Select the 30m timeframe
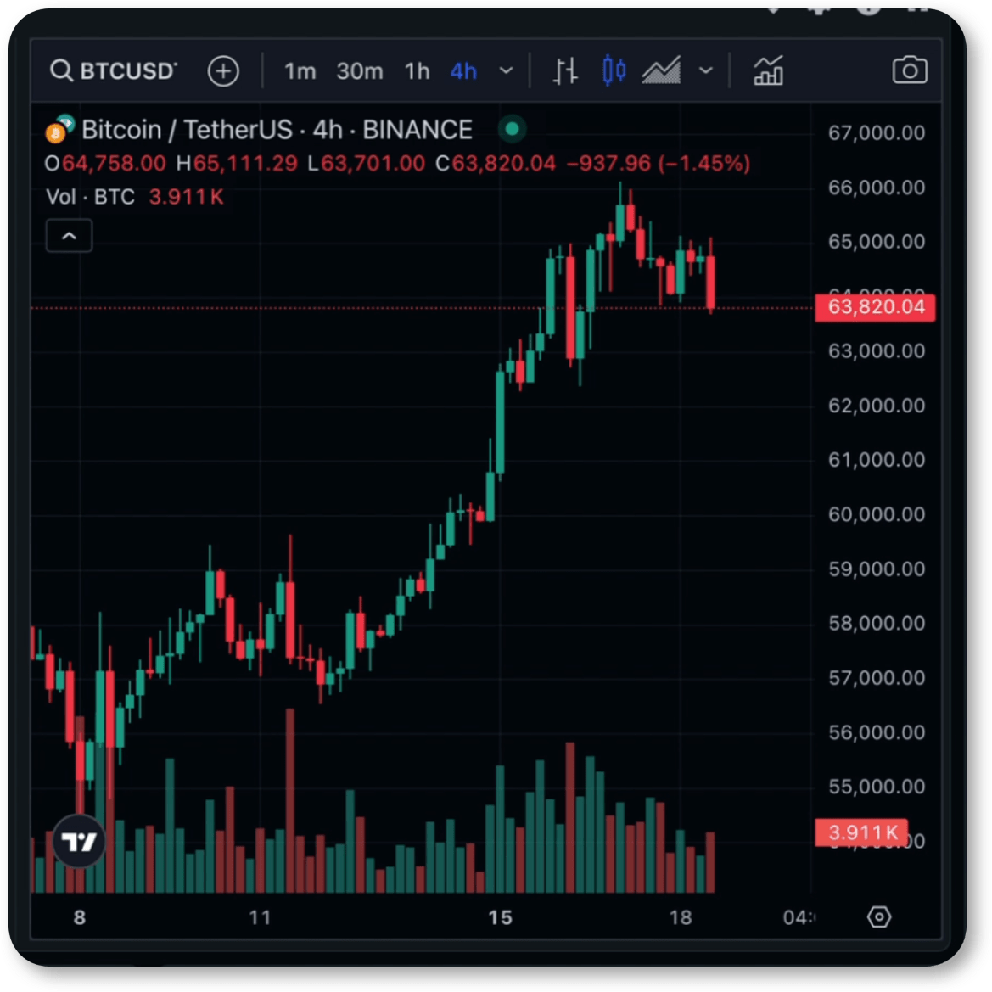The image size is (992, 992). (359, 71)
